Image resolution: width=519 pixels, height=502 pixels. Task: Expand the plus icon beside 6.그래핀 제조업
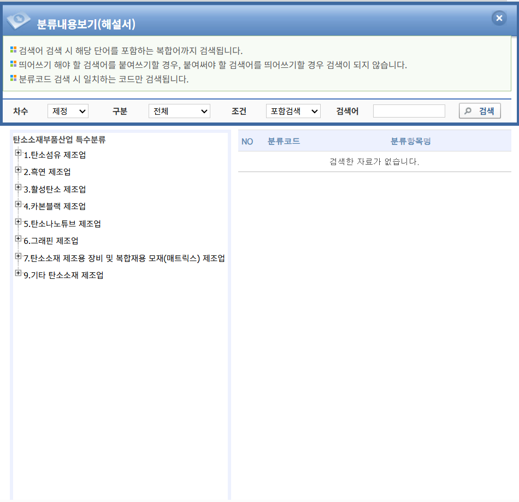point(18,239)
